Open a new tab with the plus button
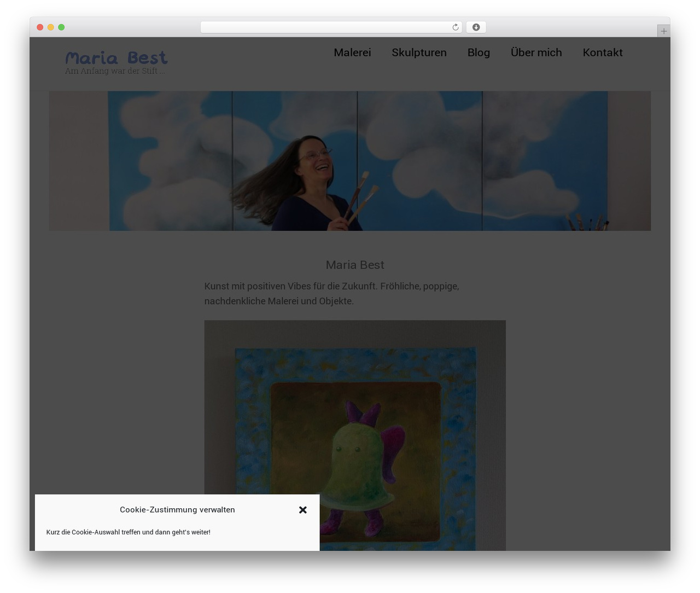 [x=663, y=31]
